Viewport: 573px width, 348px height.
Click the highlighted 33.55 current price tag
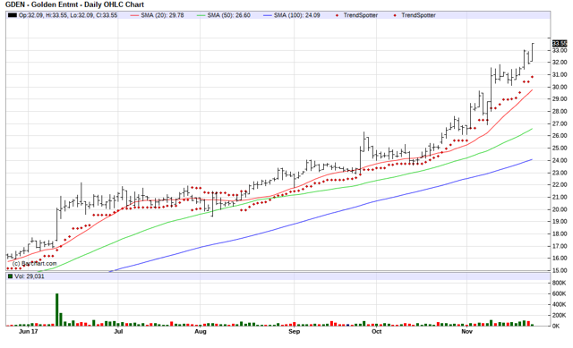pyautogui.click(x=560, y=43)
